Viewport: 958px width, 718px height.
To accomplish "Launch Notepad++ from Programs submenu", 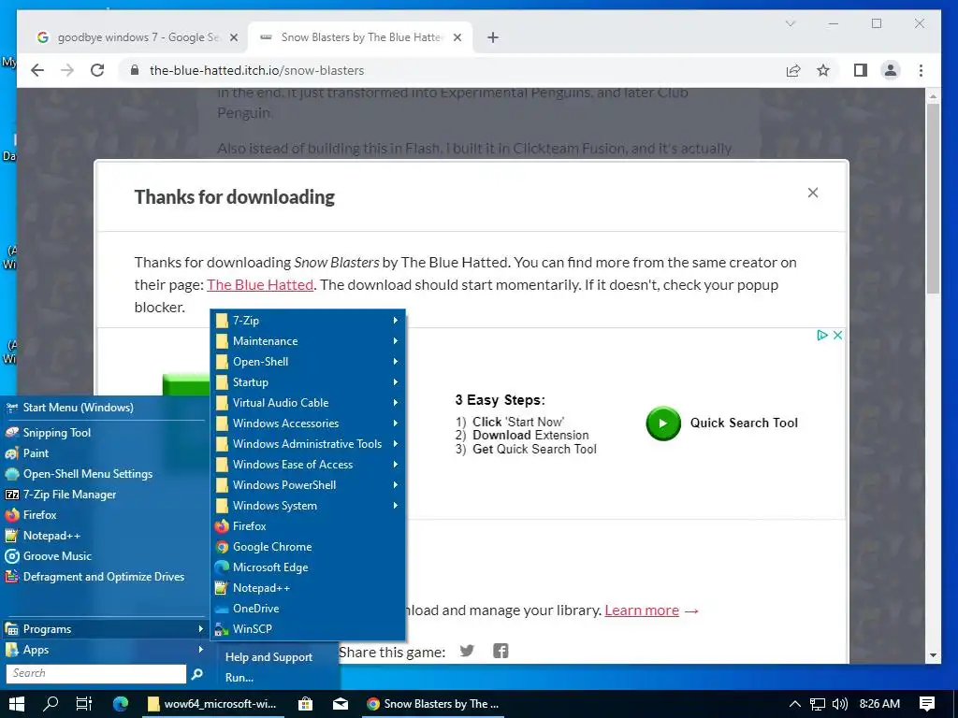I will point(308,588).
